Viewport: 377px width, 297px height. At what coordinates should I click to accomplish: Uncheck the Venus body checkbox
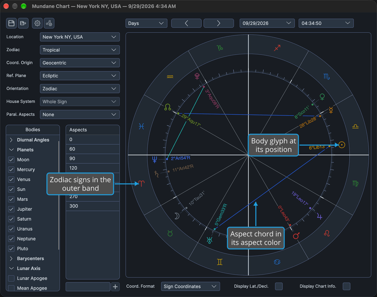click(x=11, y=179)
